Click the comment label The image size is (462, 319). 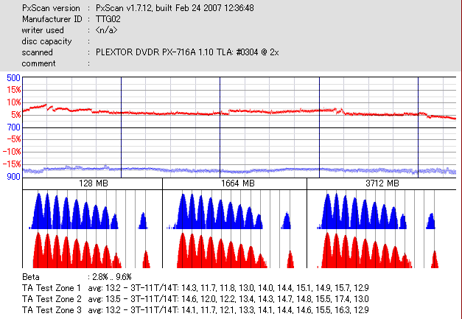(38, 63)
